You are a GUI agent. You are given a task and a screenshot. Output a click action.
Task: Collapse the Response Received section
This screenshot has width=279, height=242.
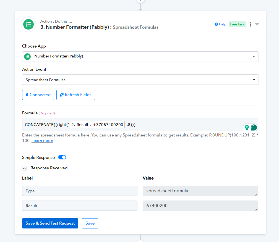tap(25, 168)
